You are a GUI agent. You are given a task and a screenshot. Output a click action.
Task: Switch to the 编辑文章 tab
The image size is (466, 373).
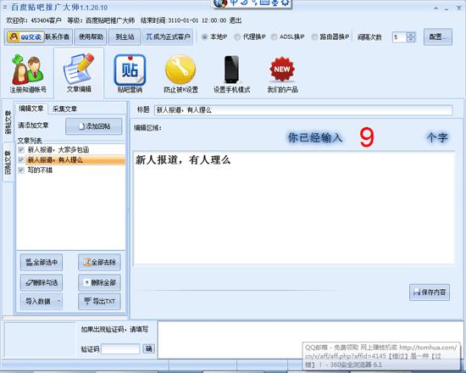pyautogui.click(x=31, y=109)
